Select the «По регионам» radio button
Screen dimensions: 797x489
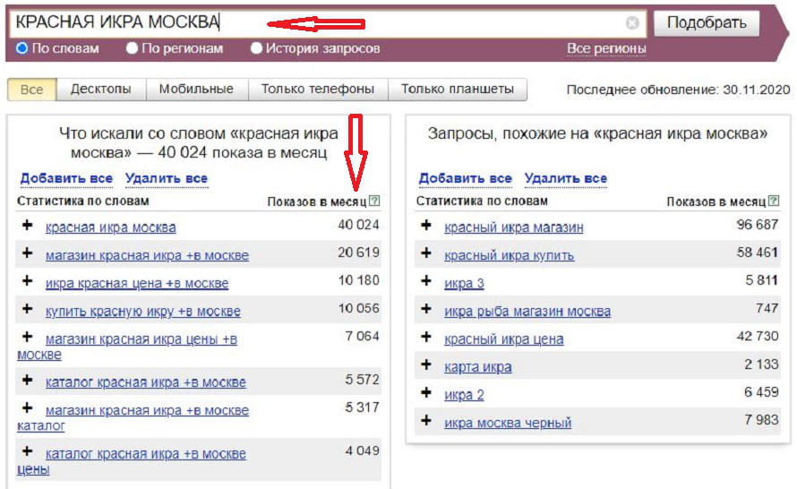[133, 48]
